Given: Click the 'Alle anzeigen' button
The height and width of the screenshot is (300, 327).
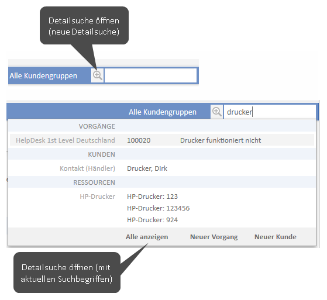Looking at the screenshot, I should point(147,237).
